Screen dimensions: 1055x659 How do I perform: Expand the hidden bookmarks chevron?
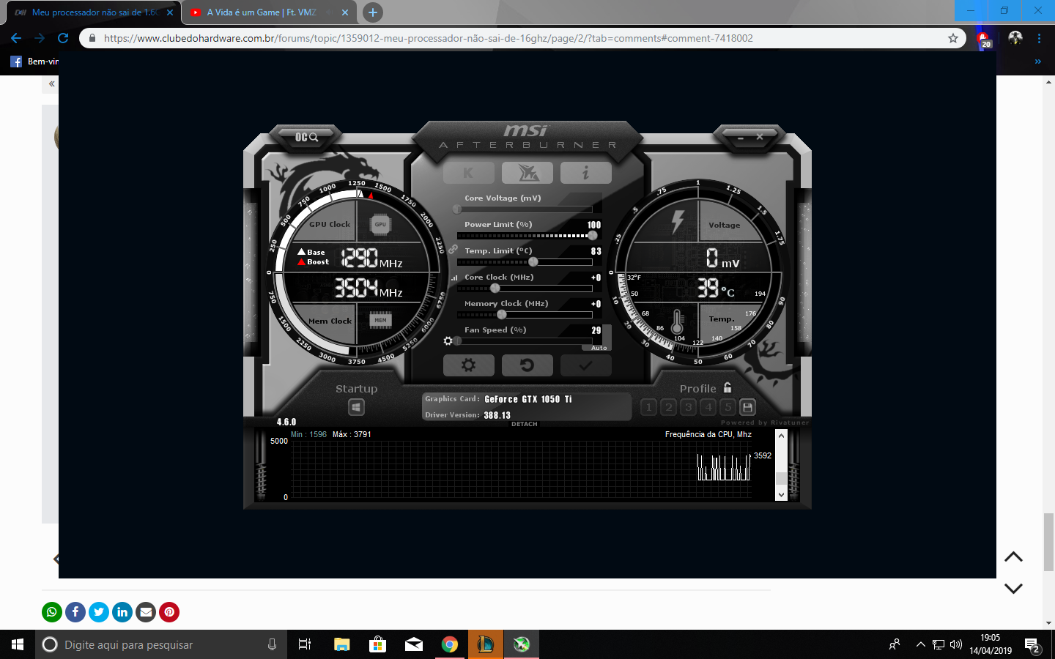point(1037,62)
